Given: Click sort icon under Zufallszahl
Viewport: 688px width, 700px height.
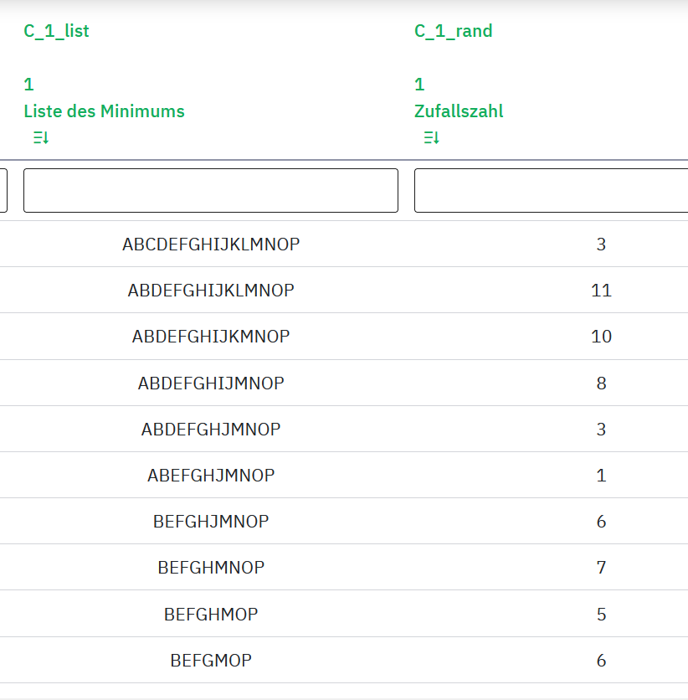Looking at the screenshot, I should (x=432, y=138).
